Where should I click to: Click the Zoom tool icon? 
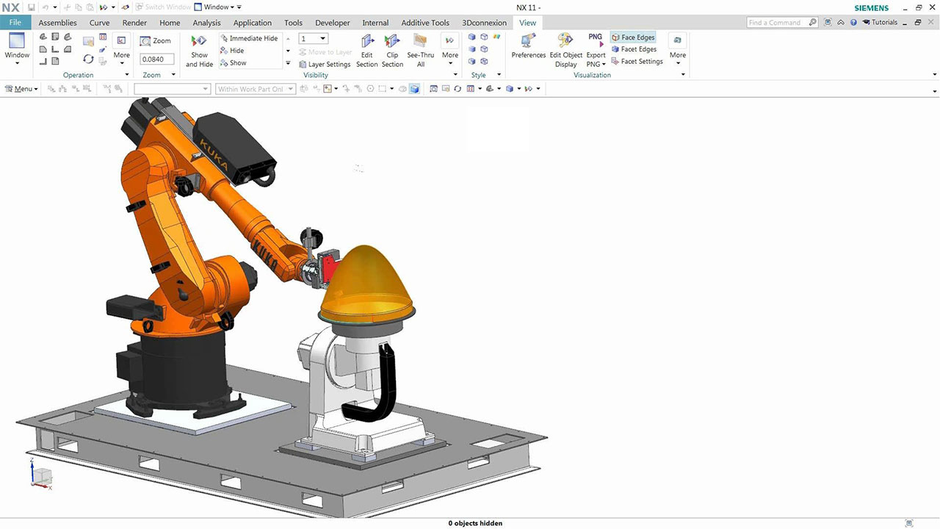[145, 41]
